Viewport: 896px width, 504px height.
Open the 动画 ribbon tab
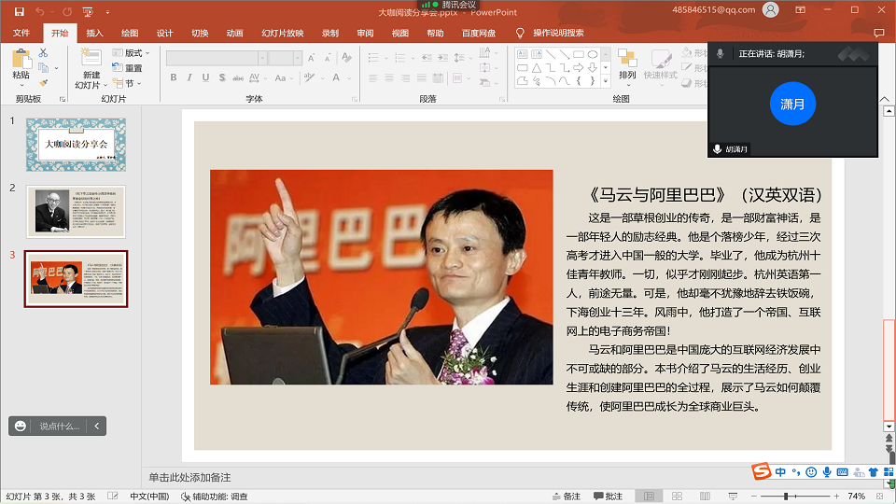234,34
